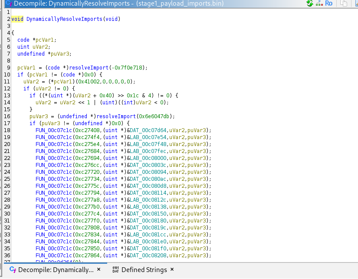Viewport: 358px width, 279px height.
Task: Select address 0xc2775c
Action: click(88, 186)
